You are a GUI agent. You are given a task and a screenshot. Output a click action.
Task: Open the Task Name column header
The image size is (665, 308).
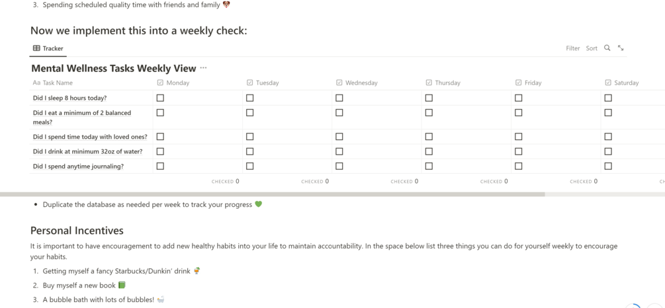(x=58, y=83)
